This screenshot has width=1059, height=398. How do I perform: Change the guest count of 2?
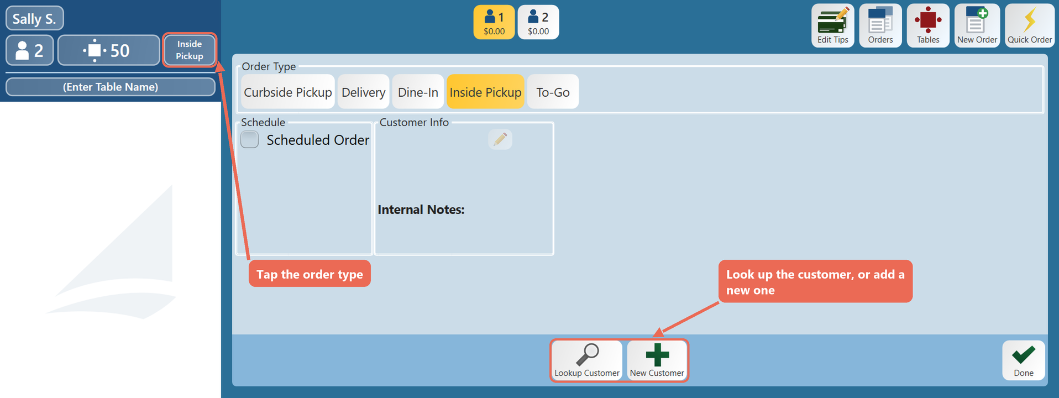point(30,50)
